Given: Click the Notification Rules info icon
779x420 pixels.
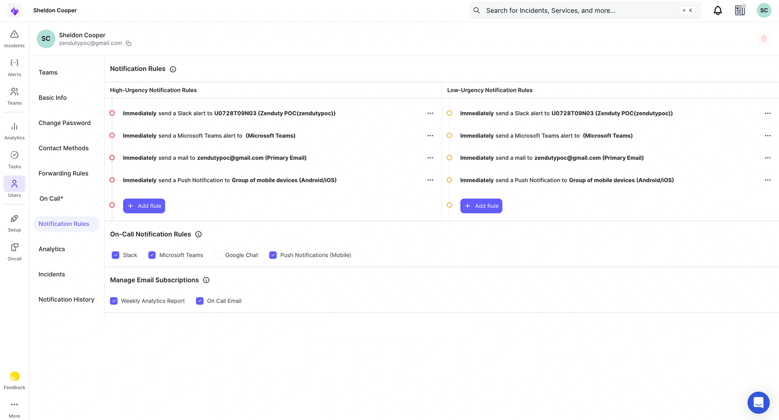Looking at the screenshot, I should 173,69.
